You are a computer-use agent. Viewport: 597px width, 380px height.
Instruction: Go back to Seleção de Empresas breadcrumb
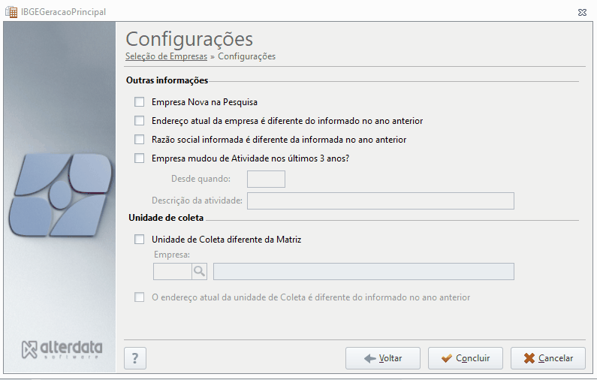[x=167, y=56]
